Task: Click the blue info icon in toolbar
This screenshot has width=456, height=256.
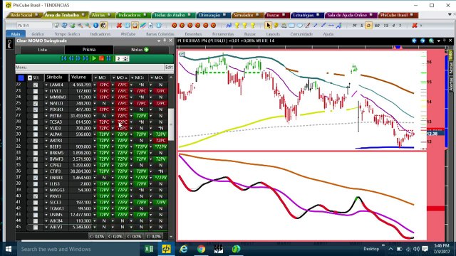Action: [95, 26]
